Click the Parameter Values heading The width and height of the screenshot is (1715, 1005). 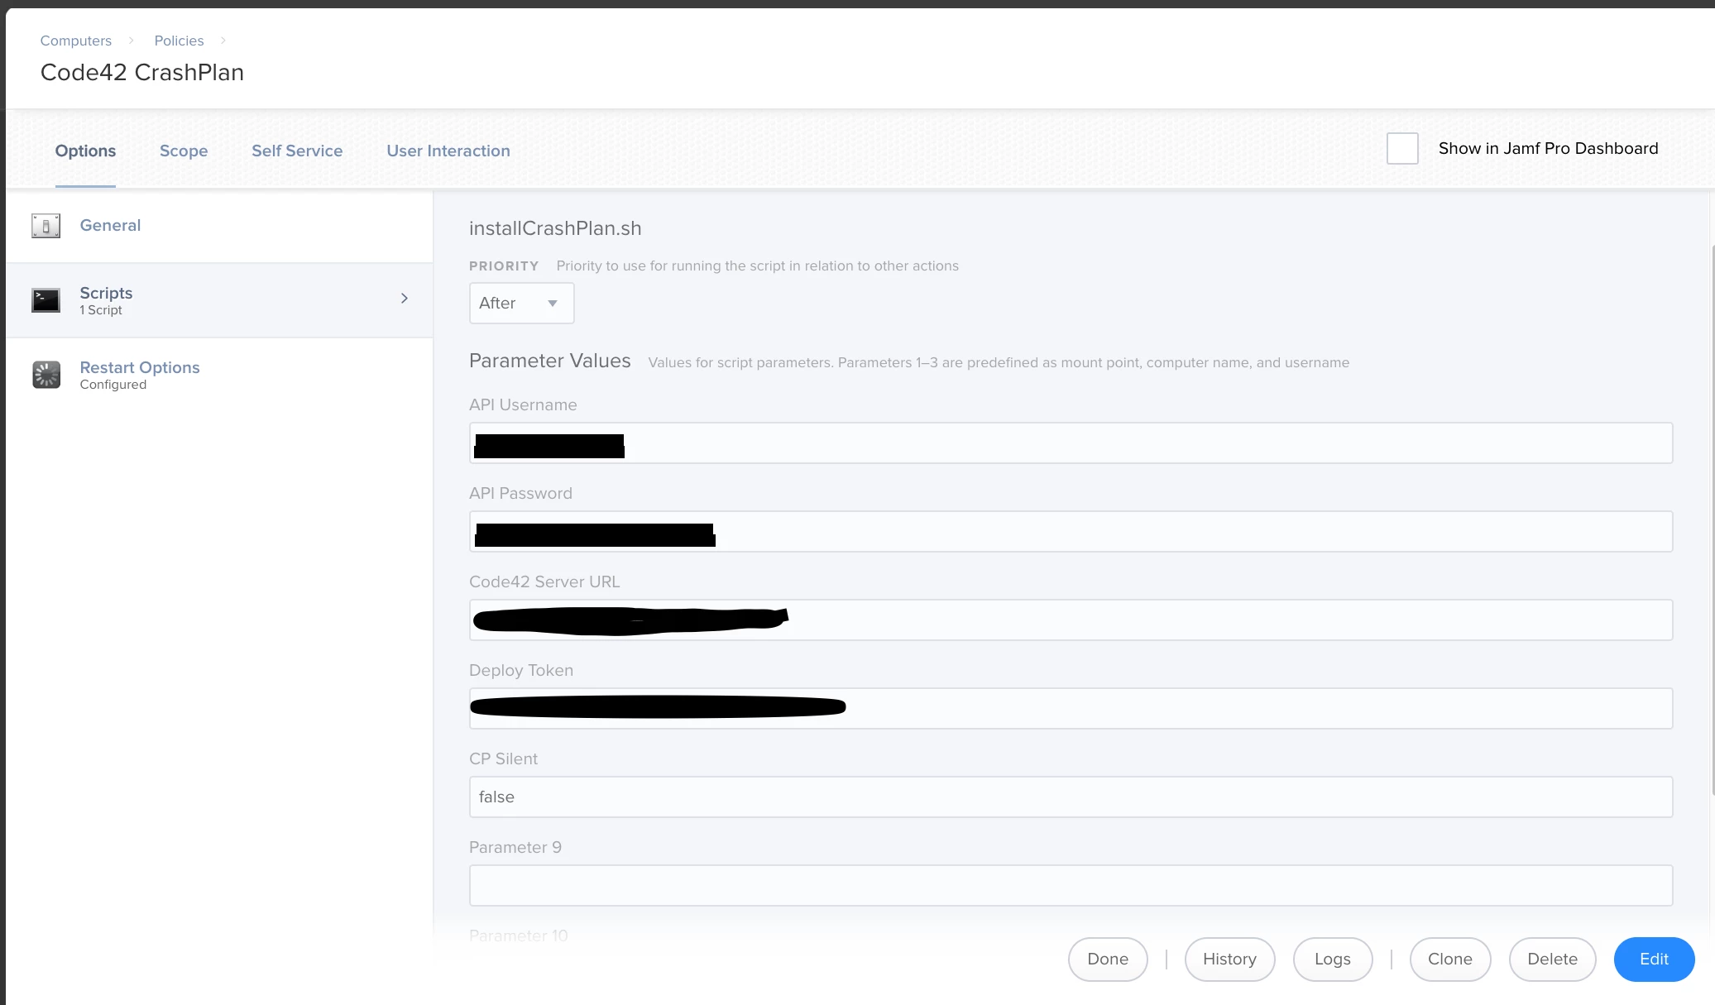tap(550, 361)
